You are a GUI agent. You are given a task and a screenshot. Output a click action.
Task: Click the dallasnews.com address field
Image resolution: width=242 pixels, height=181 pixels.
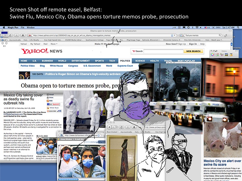tap(80, 135)
